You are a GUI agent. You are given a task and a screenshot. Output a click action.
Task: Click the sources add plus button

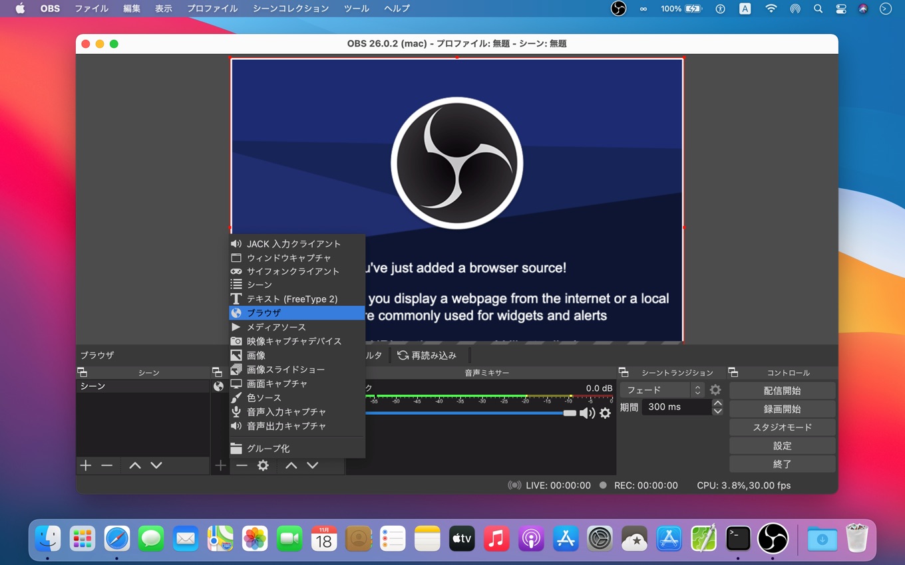pos(220,465)
